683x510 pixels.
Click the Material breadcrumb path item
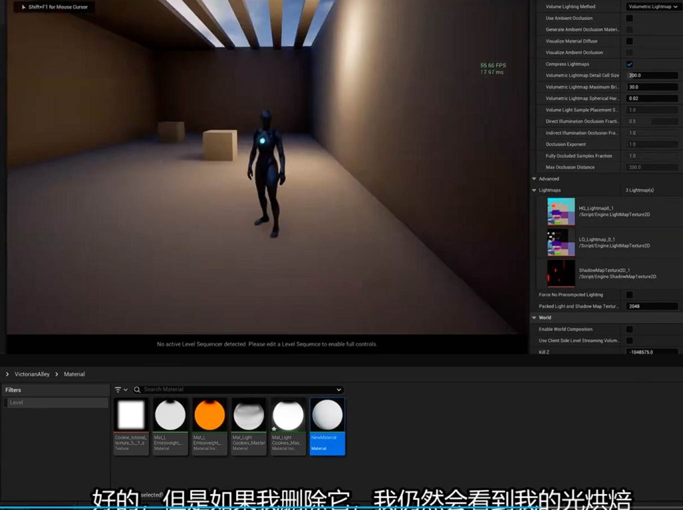click(x=74, y=375)
